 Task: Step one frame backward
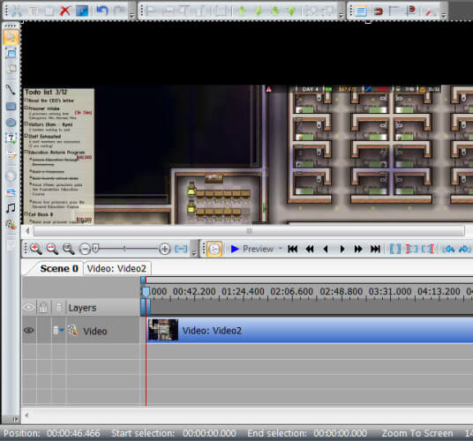[x=326, y=249]
